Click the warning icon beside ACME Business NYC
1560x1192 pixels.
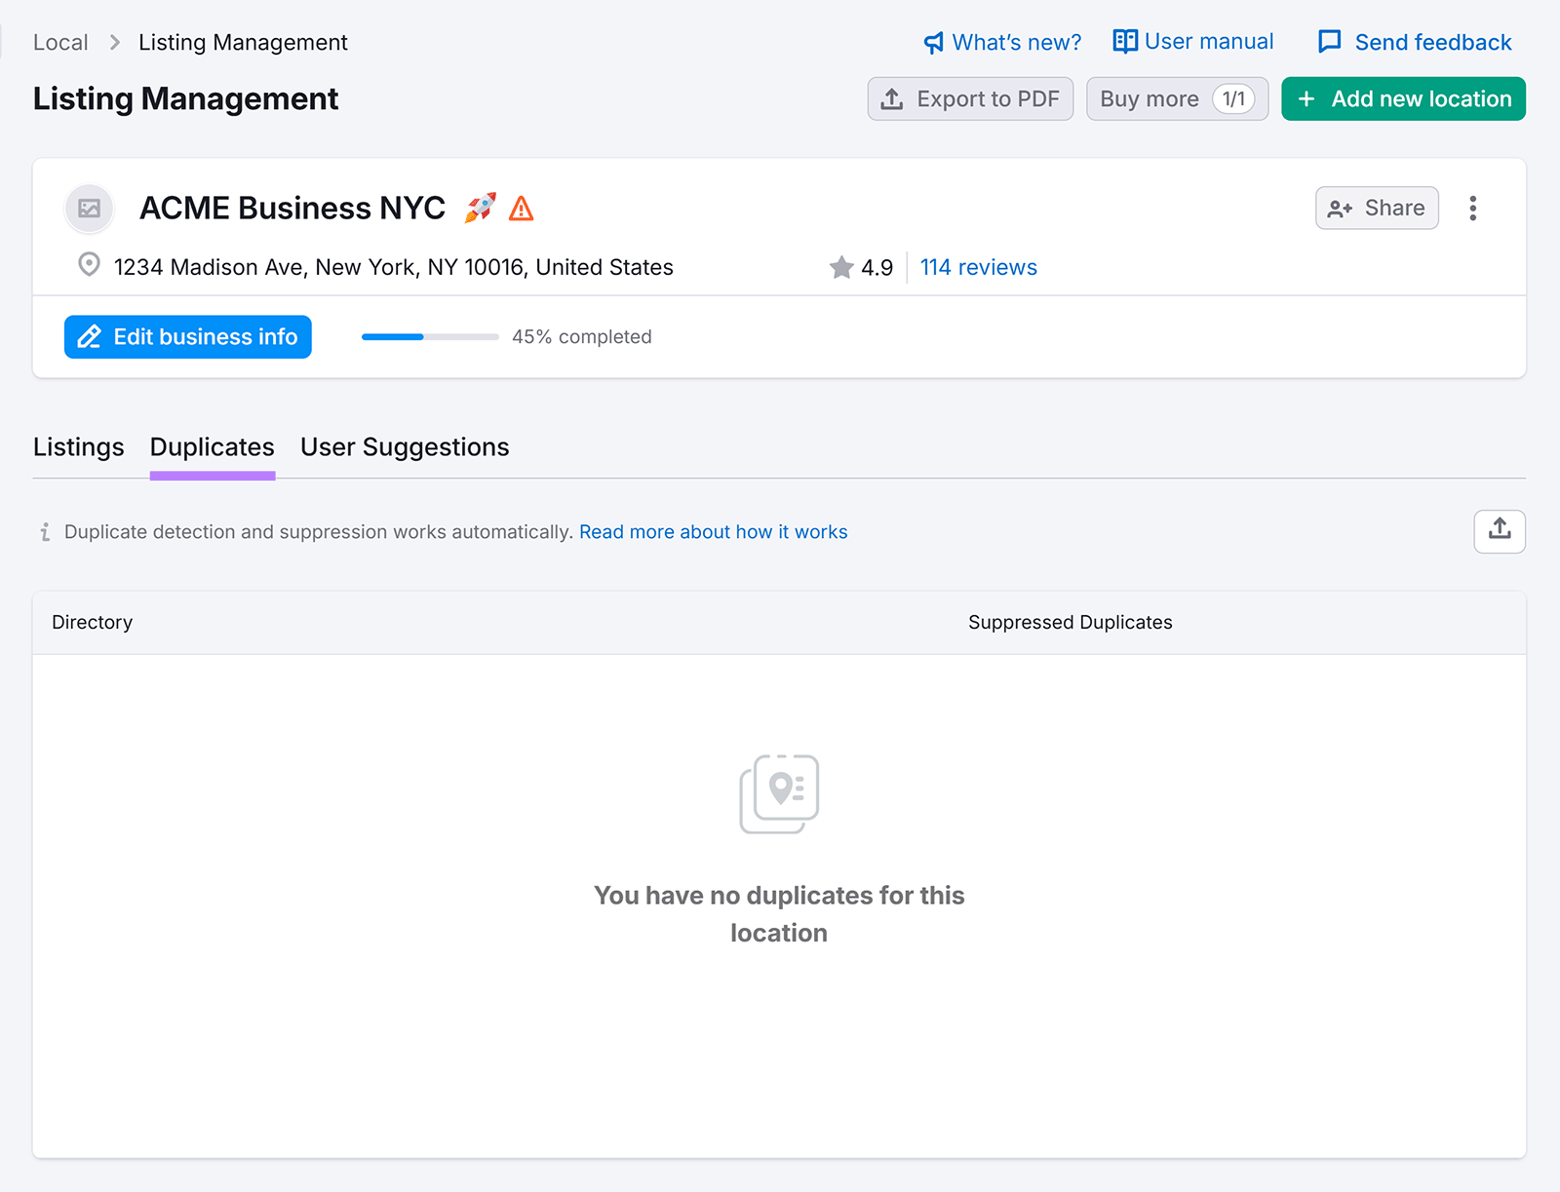523,208
